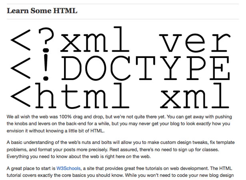Click the horizontal divider below the heading

coord(123,19)
